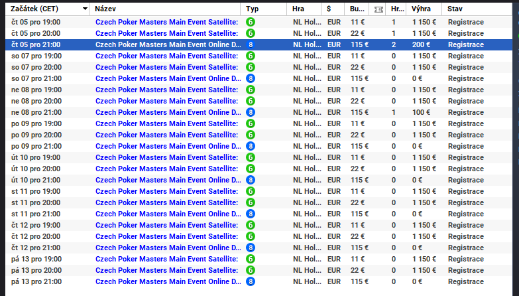Click the green 6 icon for pá 13 pro 19:00

[251, 259]
